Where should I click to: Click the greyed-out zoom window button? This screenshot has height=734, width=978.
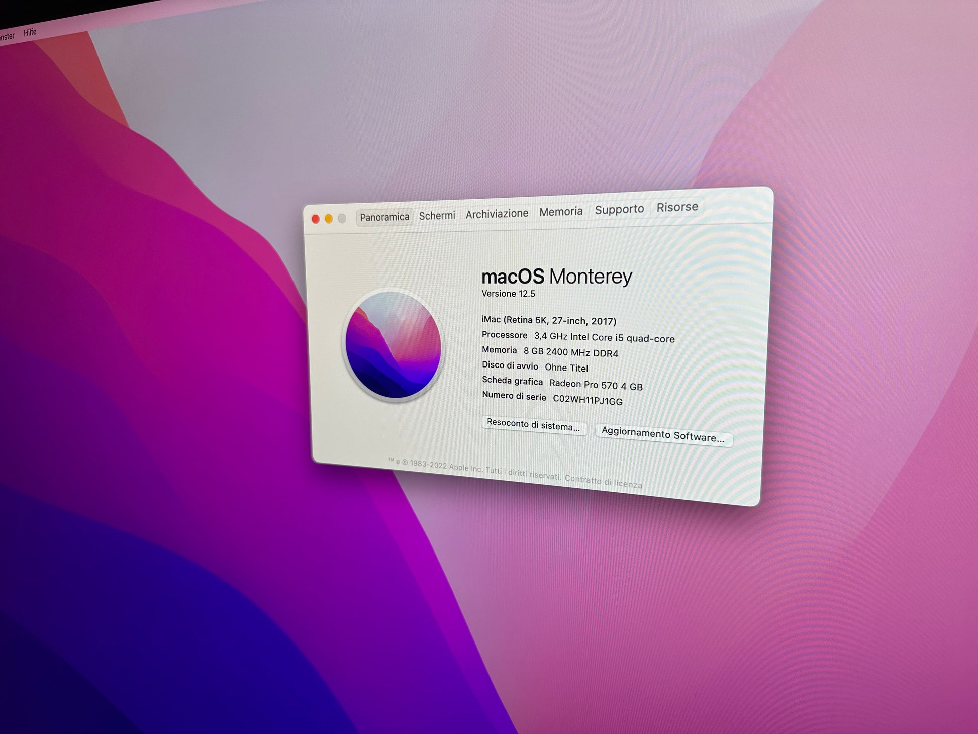342,218
